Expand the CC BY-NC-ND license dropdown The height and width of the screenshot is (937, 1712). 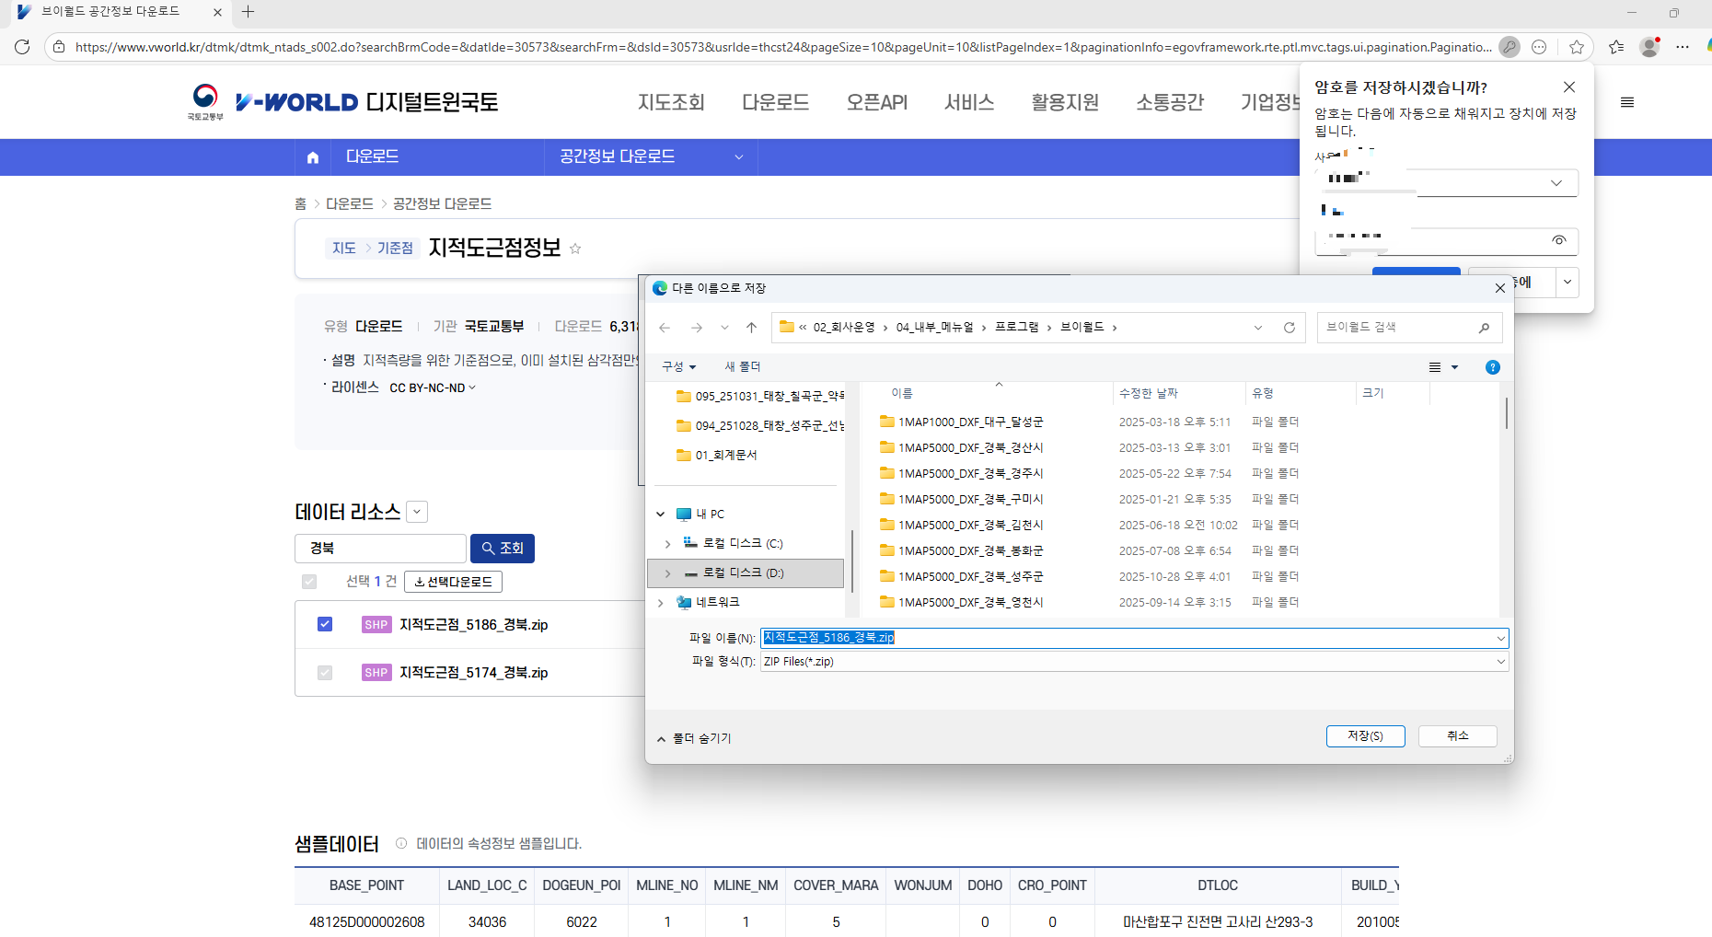tap(433, 388)
